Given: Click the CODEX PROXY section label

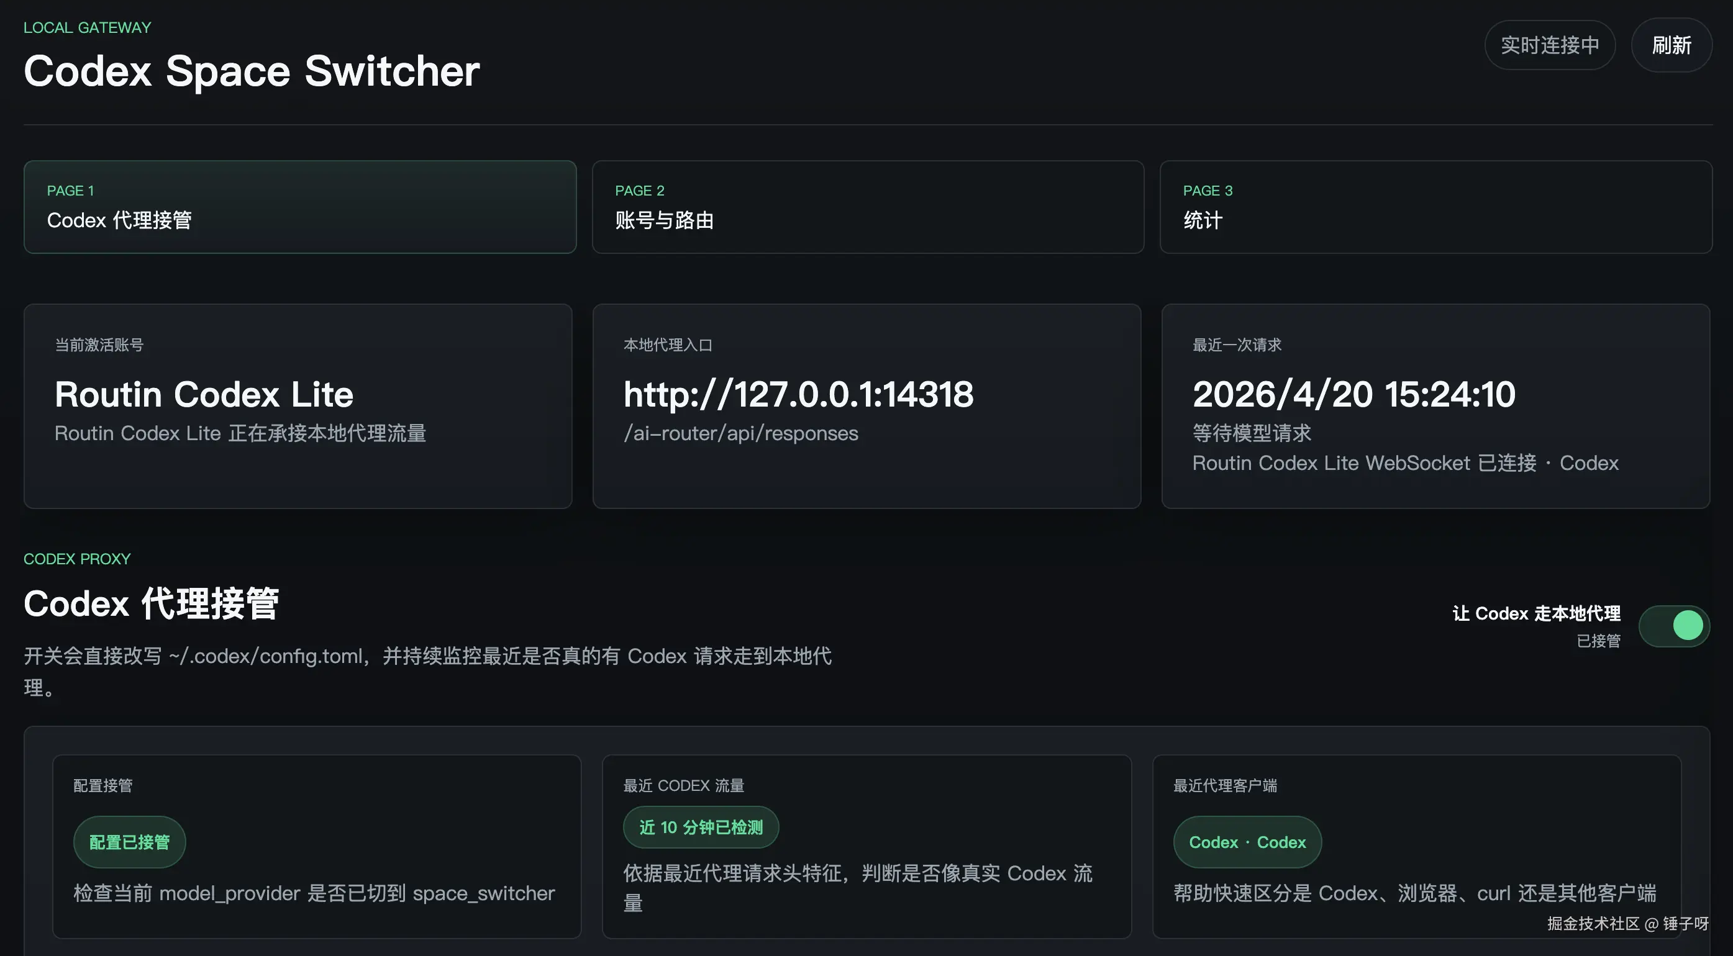Looking at the screenshot, I should pyautogui.click(x=76, y=559).
